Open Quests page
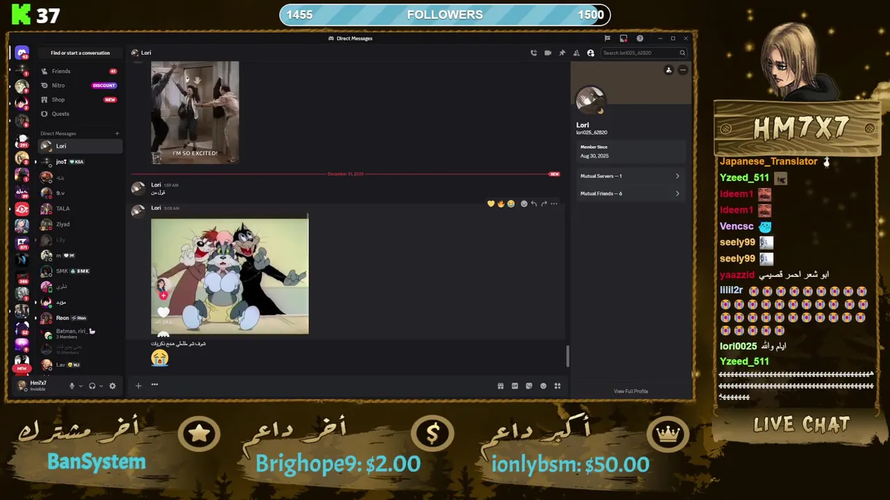This screenshot has height=500, width=890. 79,114
